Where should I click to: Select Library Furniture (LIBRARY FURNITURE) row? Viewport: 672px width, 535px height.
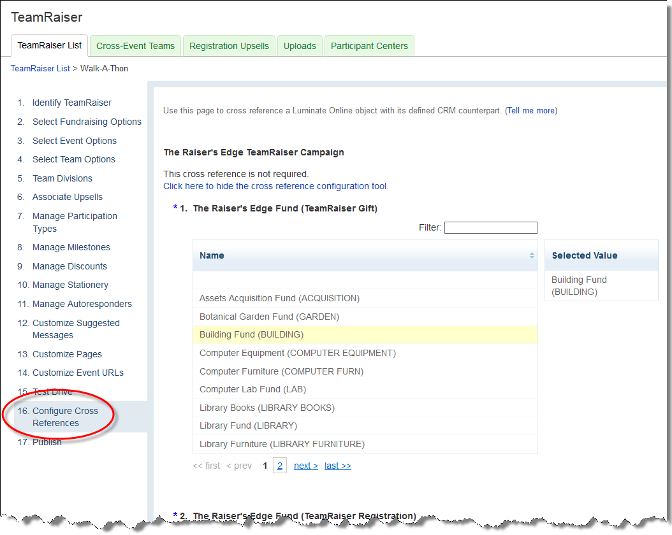coord(365,445)
